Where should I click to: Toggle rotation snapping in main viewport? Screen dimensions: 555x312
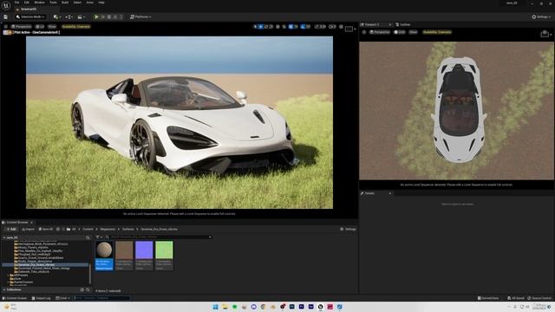pos(303,27)
